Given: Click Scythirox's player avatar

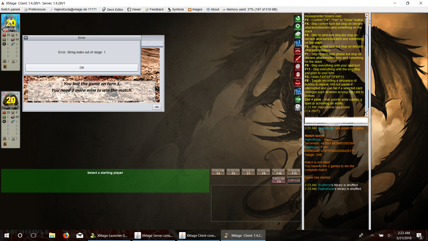Looking at the screenshot, I should tap(11, 23).
